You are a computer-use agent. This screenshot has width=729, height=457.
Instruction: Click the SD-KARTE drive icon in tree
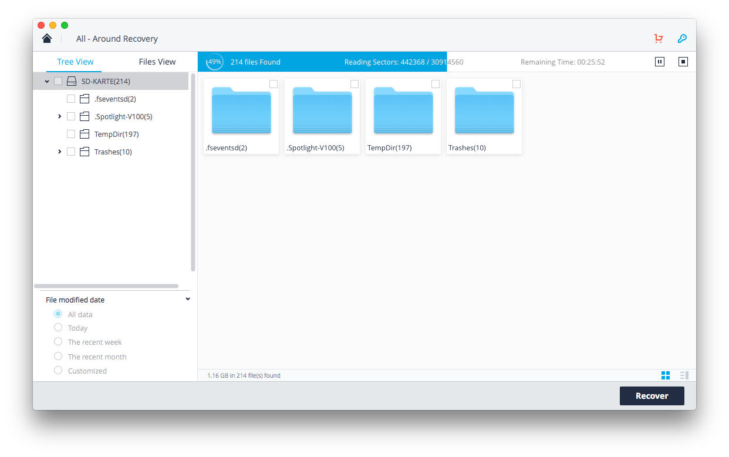click(72, 81)
